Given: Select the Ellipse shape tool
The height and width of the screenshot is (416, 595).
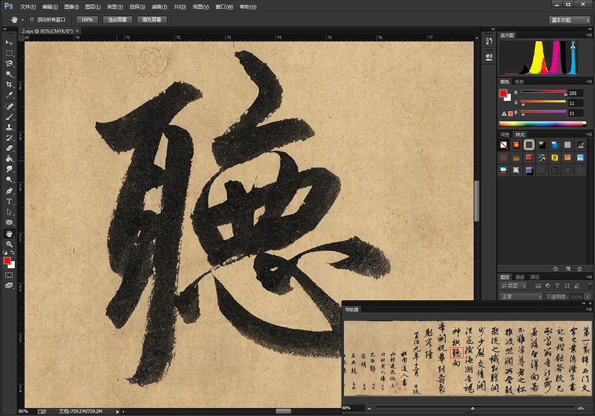Looking at the screenshot, I should click(x=9, y=222).
